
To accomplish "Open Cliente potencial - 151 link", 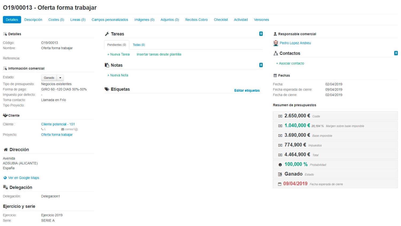I will [58, 124].
